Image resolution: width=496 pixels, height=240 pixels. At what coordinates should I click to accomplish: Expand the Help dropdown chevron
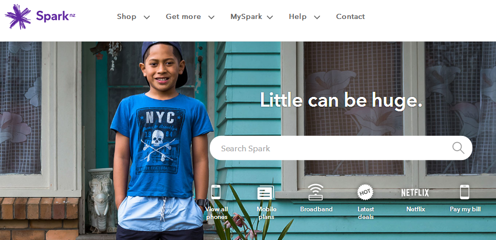coord(316,17)
